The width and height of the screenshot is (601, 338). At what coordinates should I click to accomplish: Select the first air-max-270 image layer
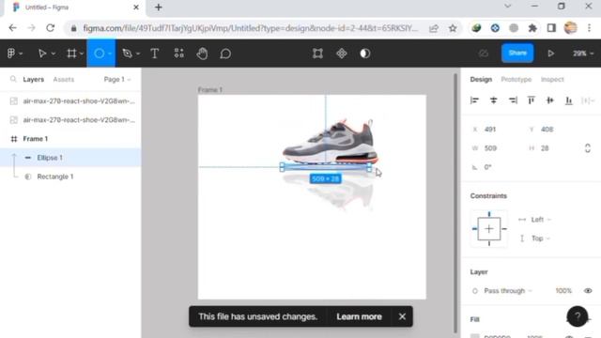point(70,101)
